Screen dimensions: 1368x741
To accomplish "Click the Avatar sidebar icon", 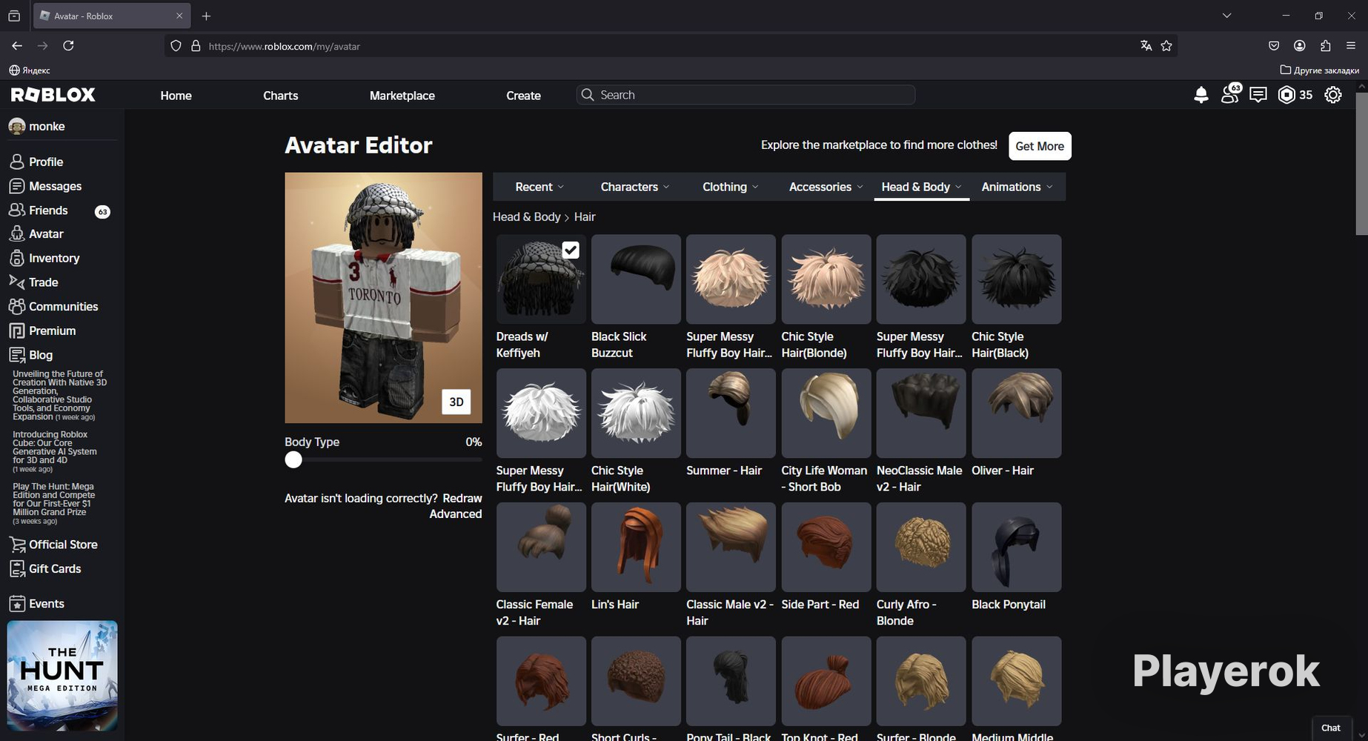I will 17,234.
